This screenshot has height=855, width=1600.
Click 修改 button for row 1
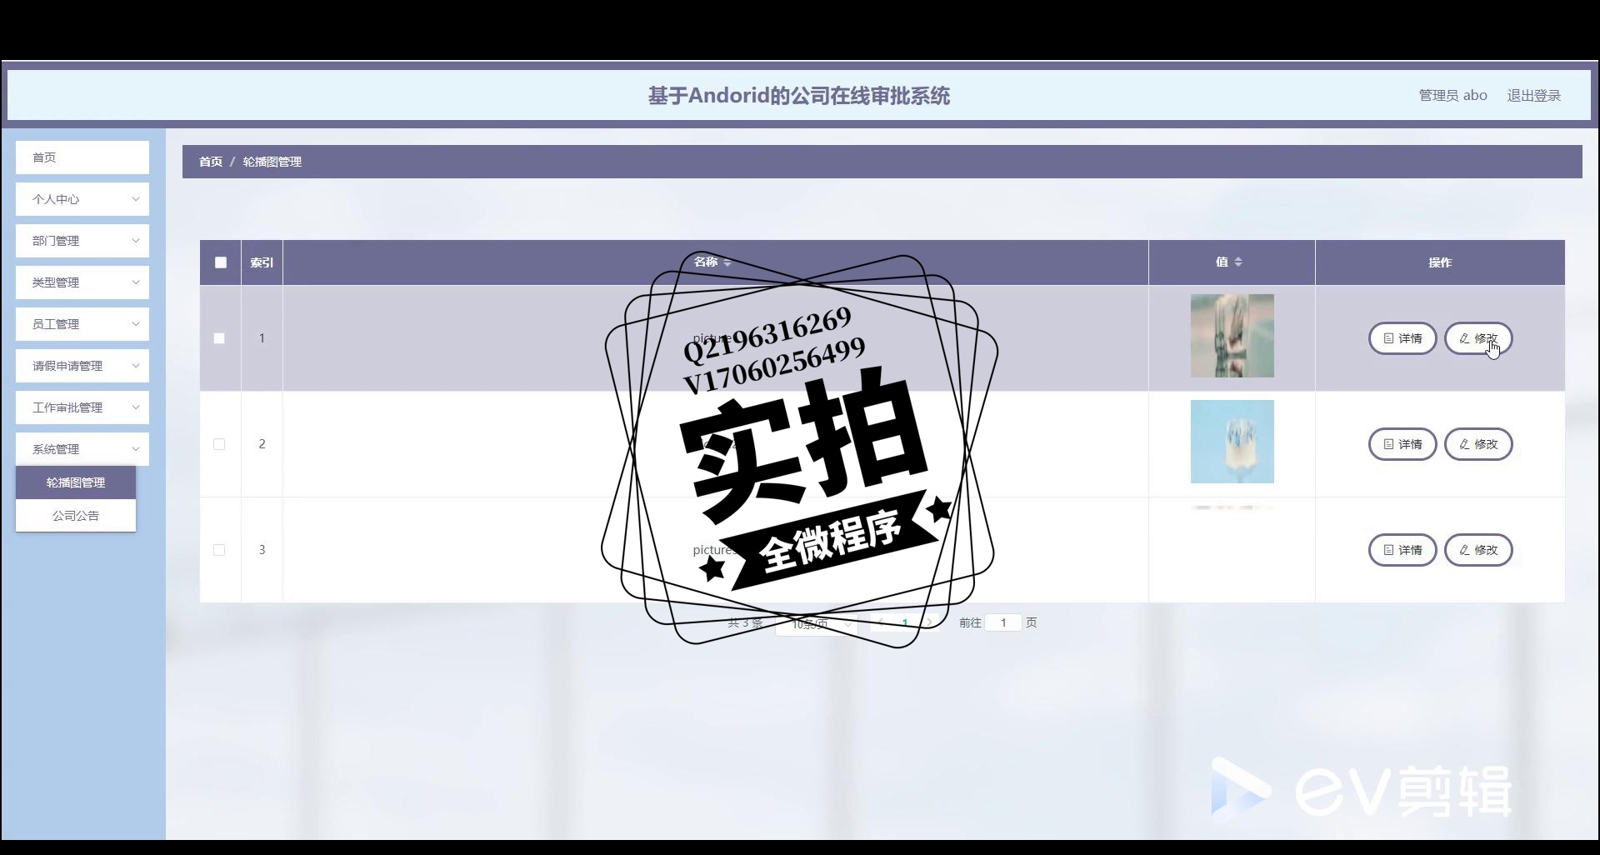point(1478,338)
